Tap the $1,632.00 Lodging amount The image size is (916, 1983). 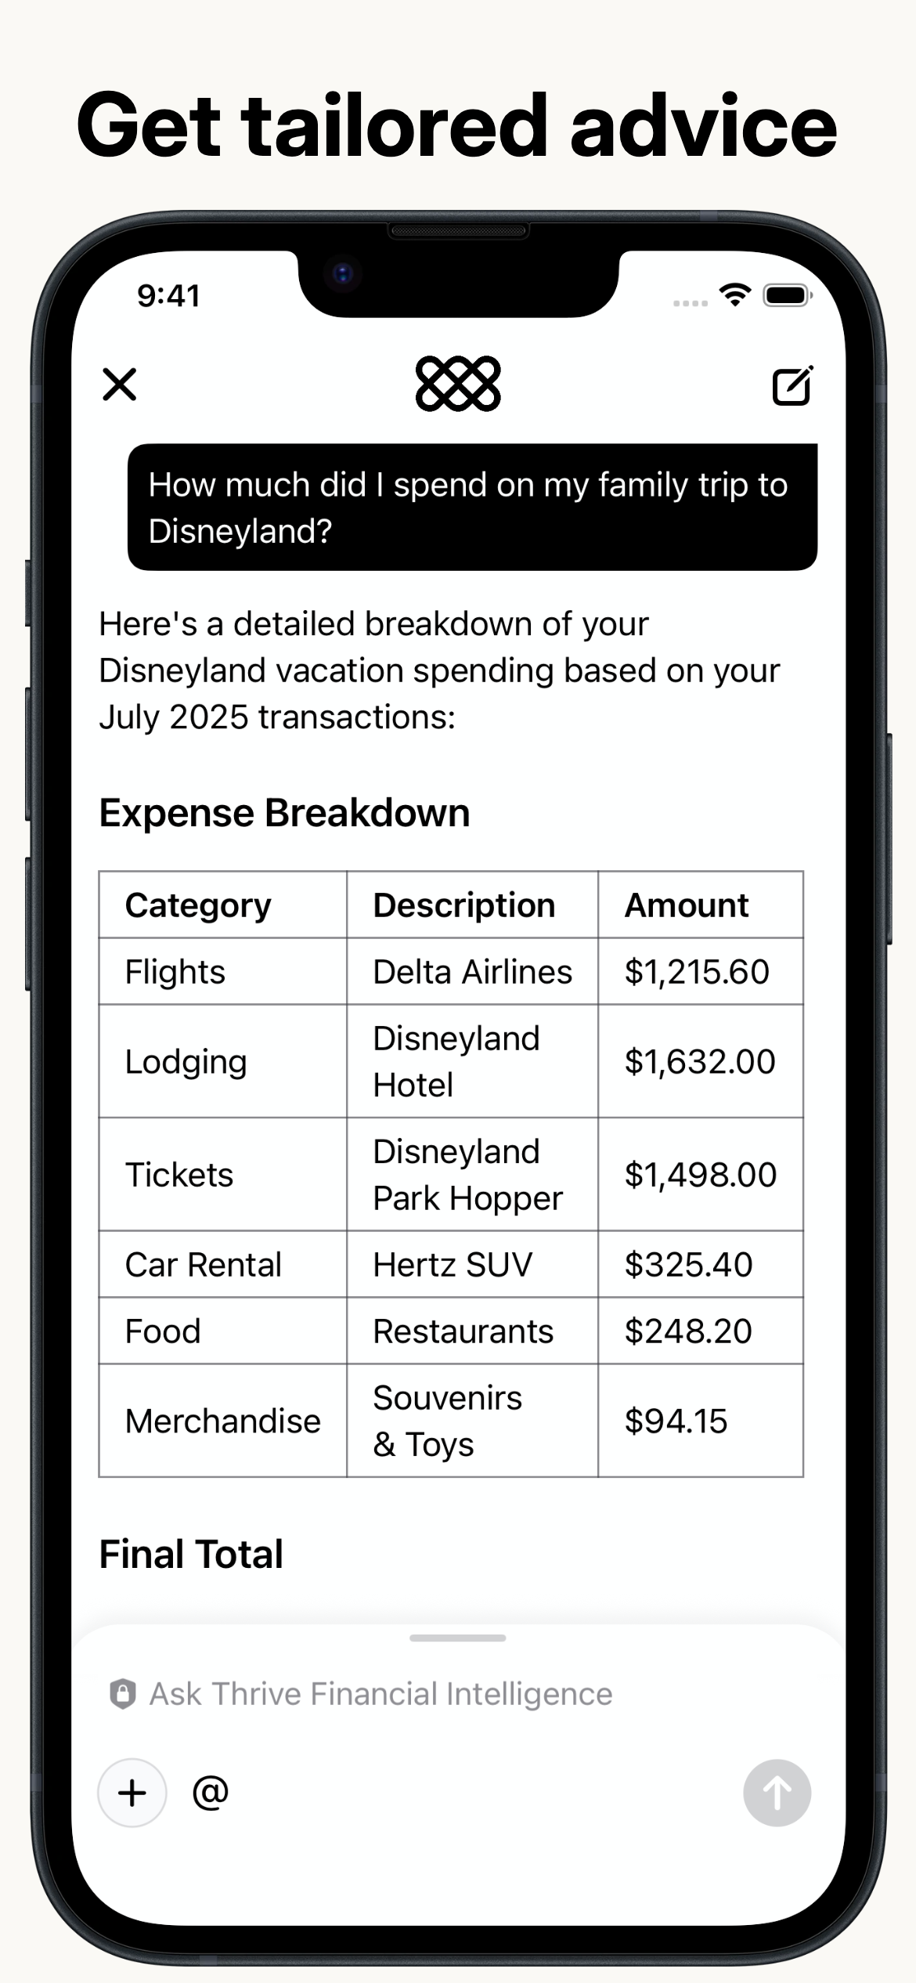click(x=700, y=1061)
